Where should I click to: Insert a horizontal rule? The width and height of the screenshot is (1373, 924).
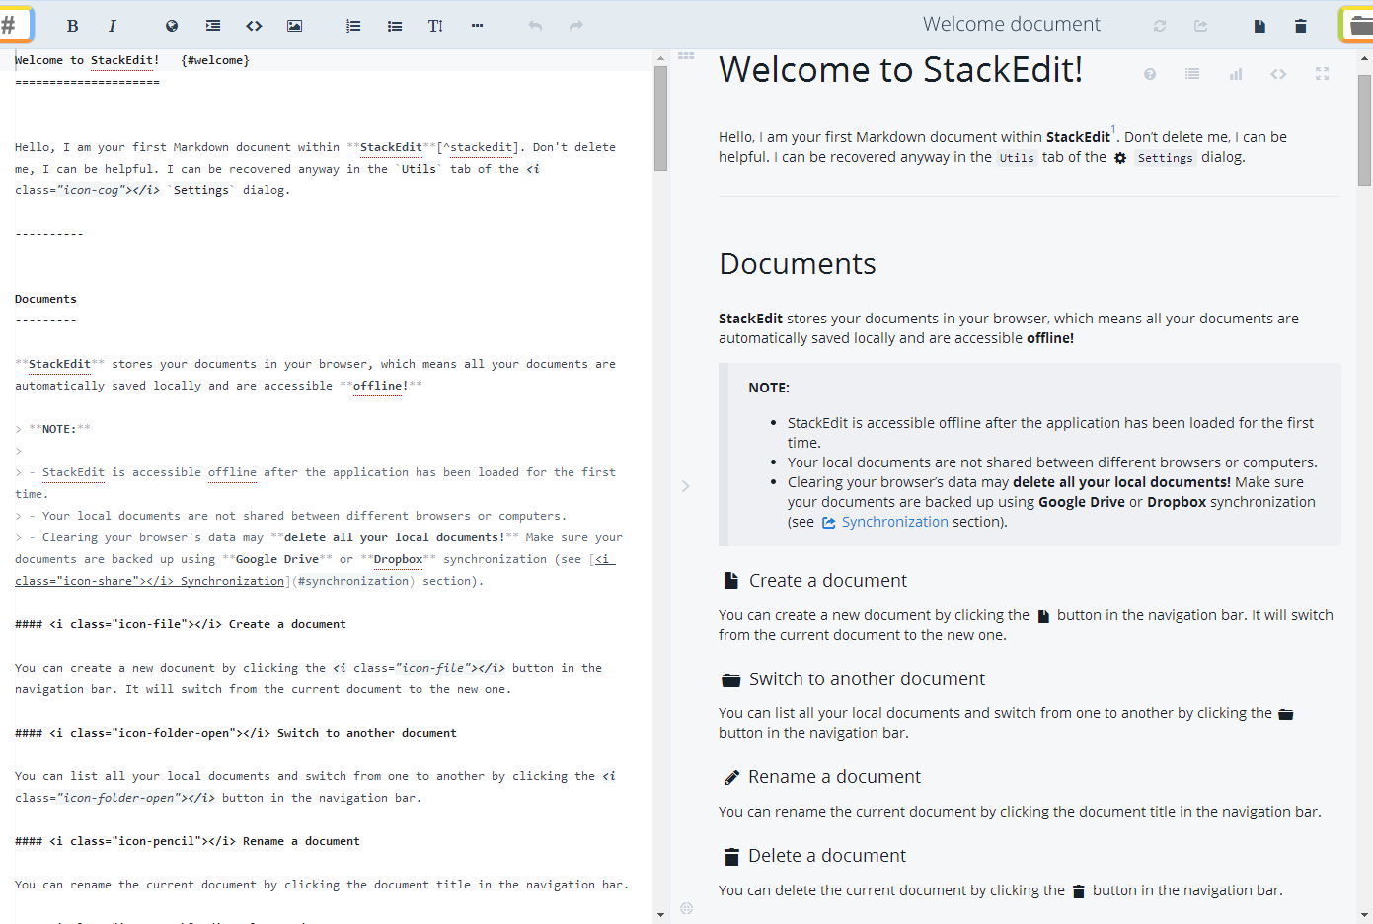[x=477, y=26]
